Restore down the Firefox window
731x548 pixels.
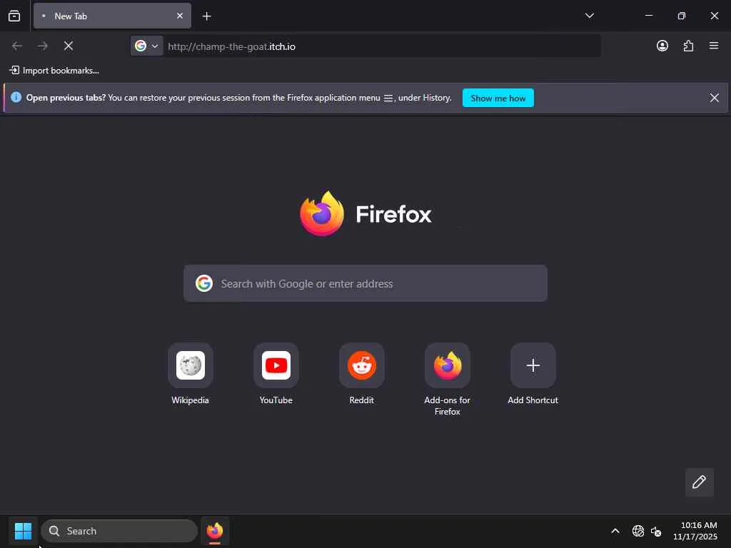point(681,16)
